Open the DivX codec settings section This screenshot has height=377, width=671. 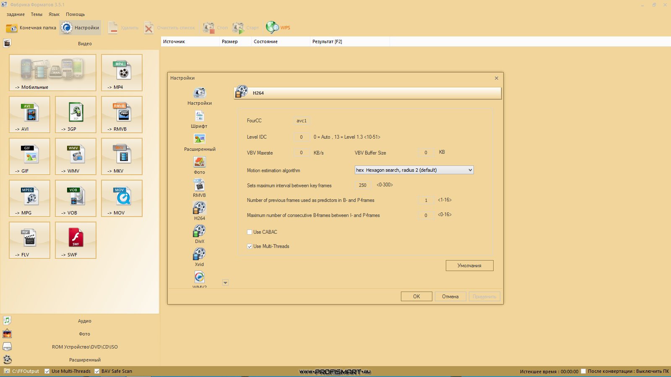click(x=199, y=235)
